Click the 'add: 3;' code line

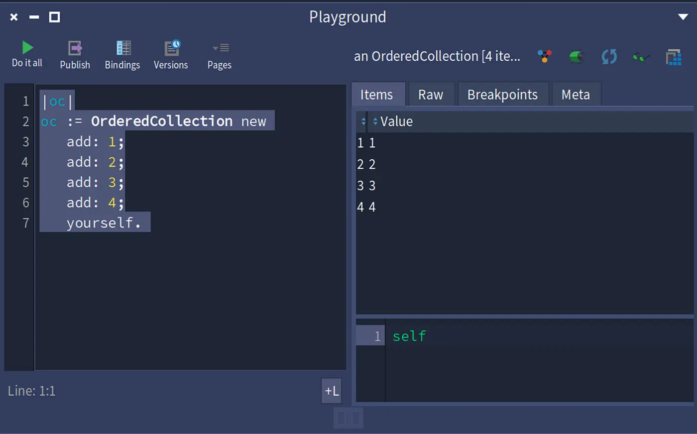click(x=95, y=182)
